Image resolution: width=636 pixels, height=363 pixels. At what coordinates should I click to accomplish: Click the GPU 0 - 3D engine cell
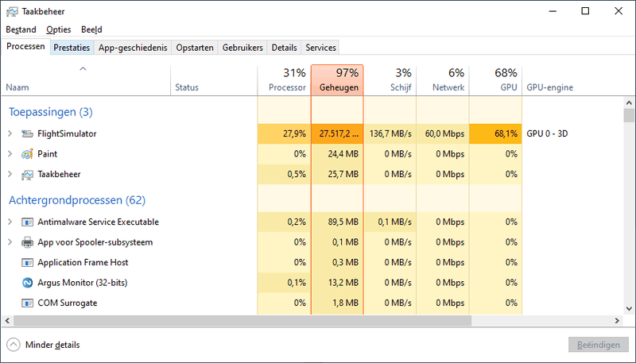pyautogui.click(x=547, y=133)
